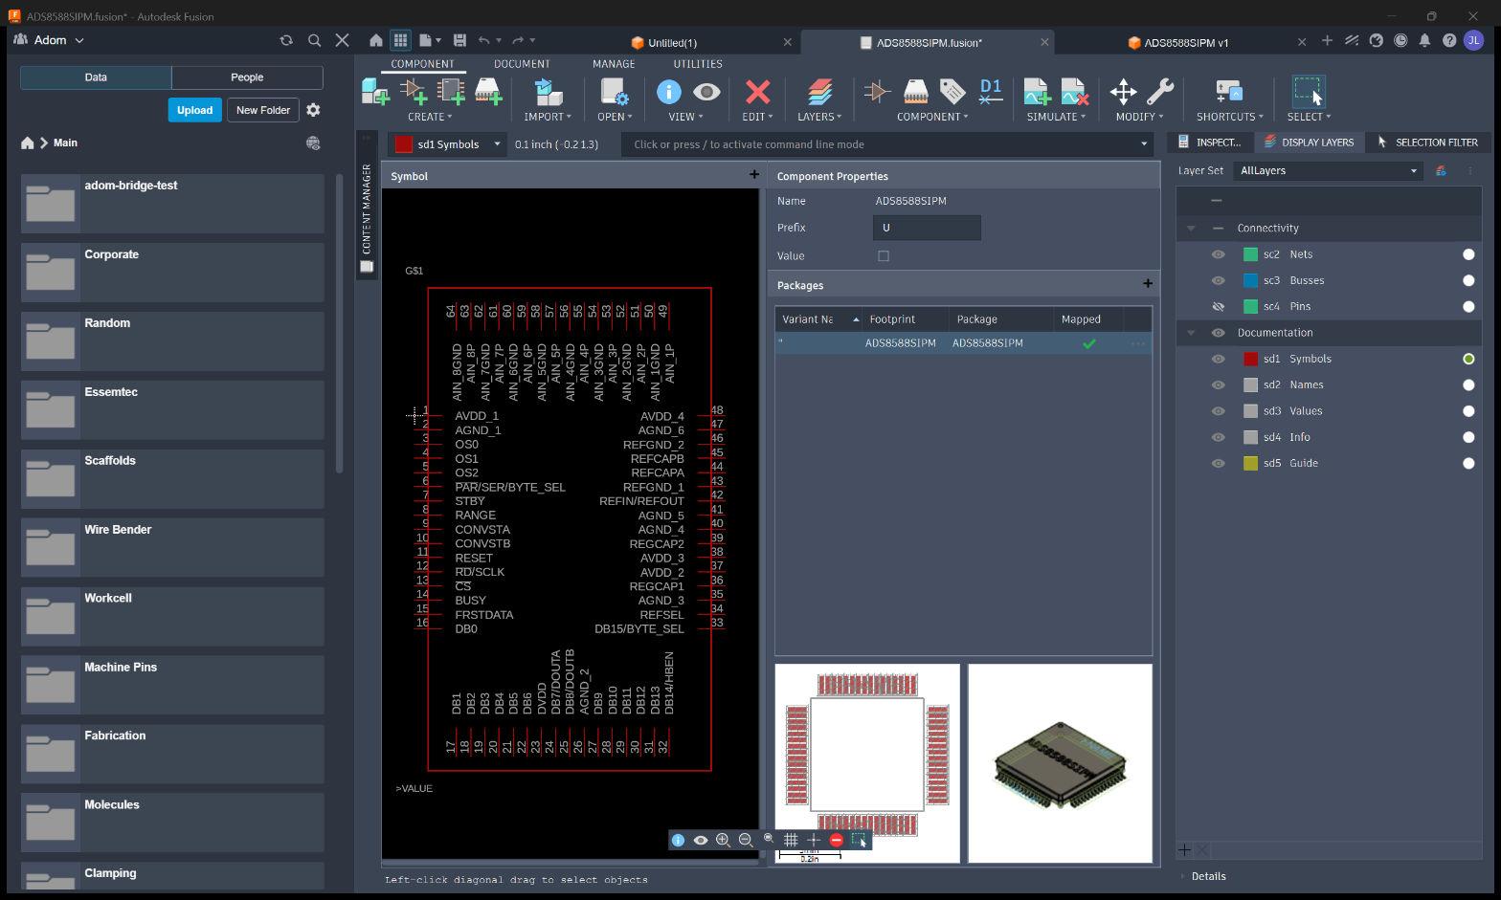Click the amplifier symbol icon in Component group
The width and height of the screenshot is (1501, 900).
tap(877, 92)
